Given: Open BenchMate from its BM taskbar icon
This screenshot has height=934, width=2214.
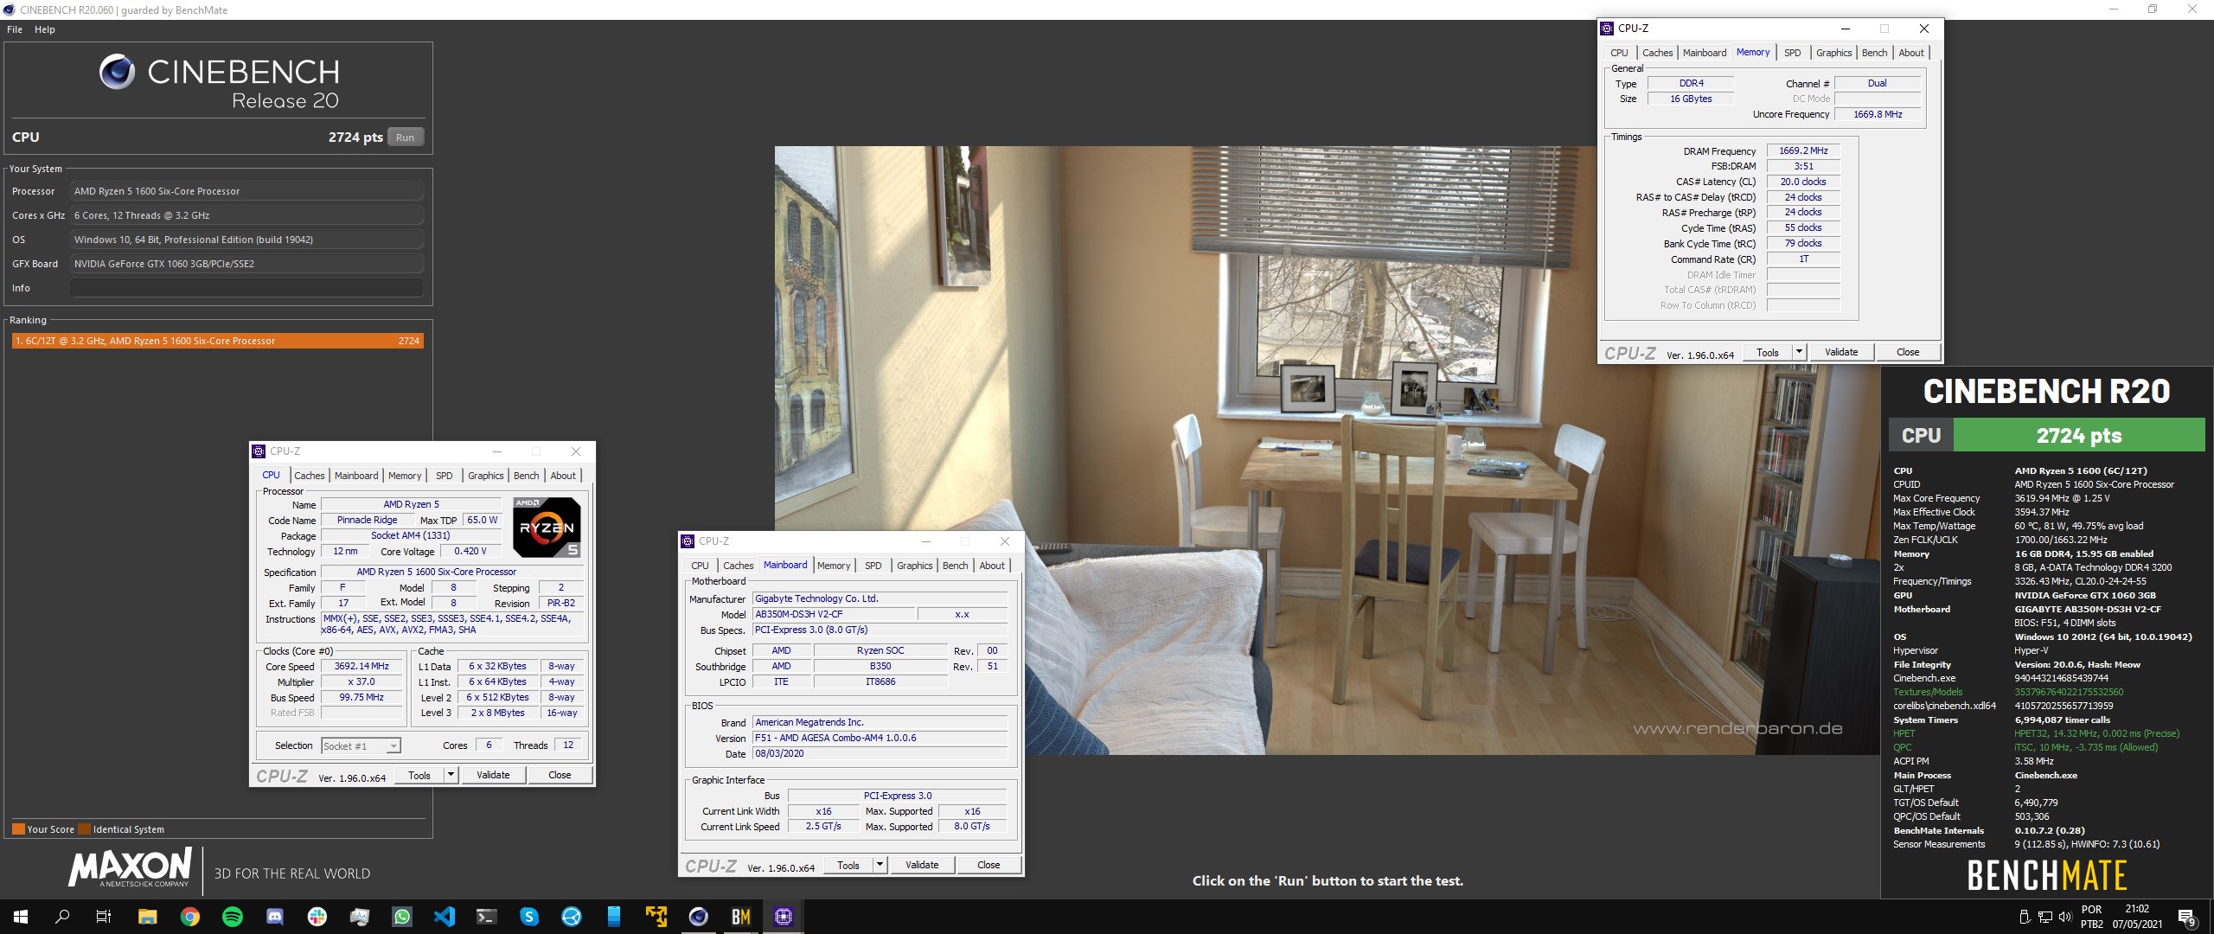Looking at the screenshot, I should coord(741,917).
